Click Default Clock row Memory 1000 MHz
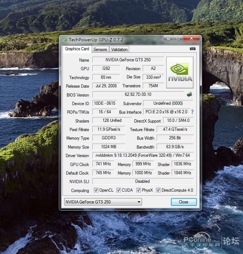Image resolution: width=243 pixels, height=254 pixels. click(x=143, y=173)
